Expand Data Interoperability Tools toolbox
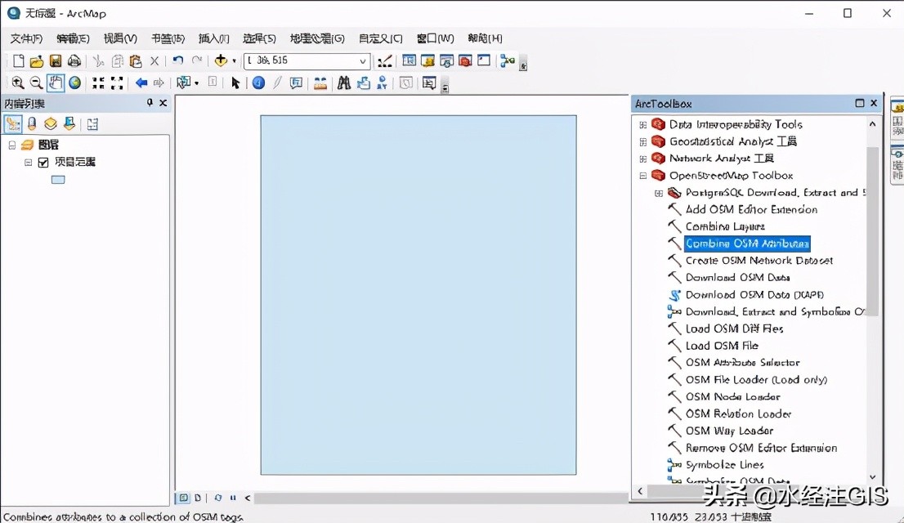 642,124
